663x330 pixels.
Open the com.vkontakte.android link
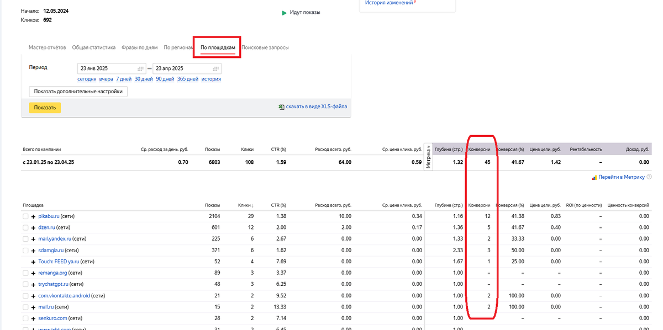click(x=64, y=296)
